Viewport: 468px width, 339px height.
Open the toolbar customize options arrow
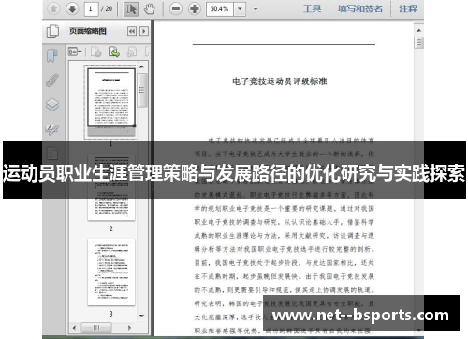coord(256,9)
